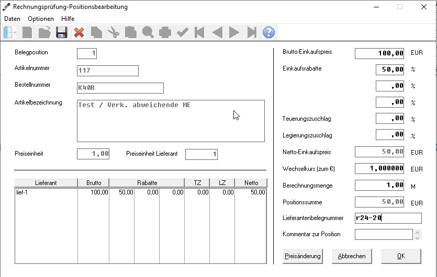Open the Optionen menu
The height and width of the screenshot is (277, 437).
click(41, 19)
